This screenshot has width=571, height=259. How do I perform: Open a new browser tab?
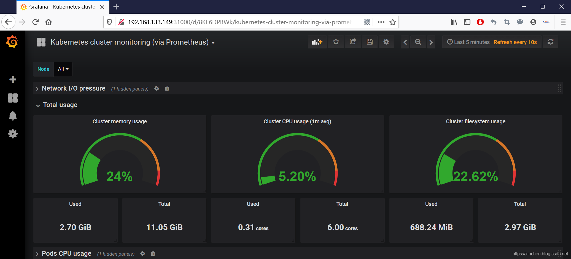[116, 7]
